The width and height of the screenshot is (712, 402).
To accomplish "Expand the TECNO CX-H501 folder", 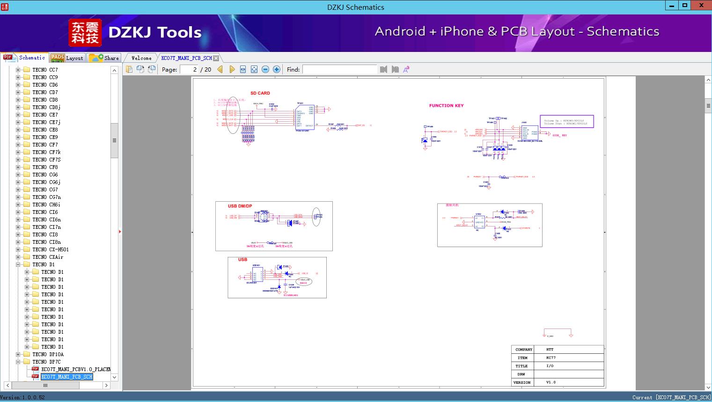I will coord(18,249).
